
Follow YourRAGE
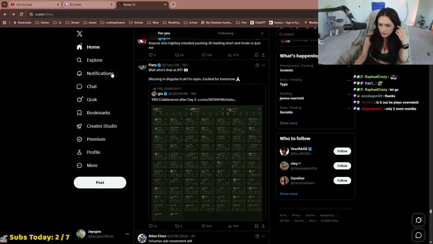pyautogui.click(x=342, y=151)
